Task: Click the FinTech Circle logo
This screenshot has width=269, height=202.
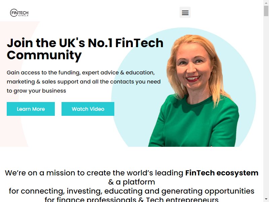Action: (19, 13)
